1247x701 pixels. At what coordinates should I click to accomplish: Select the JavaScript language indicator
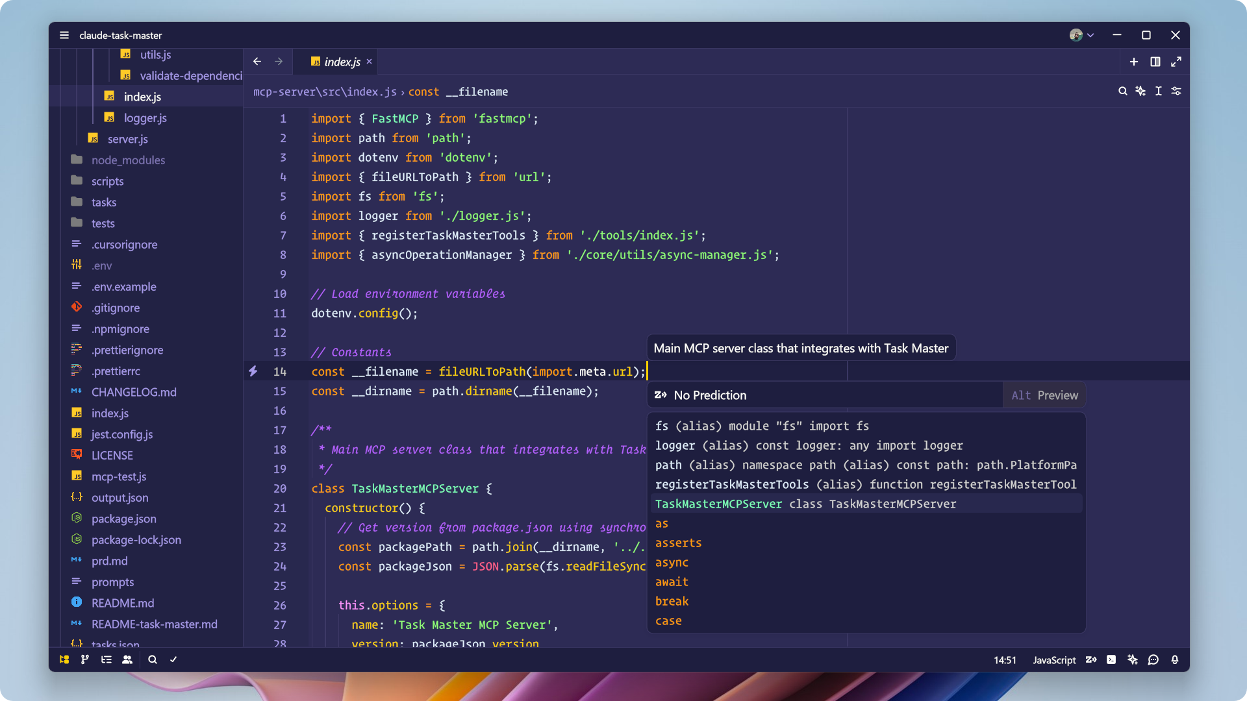pos(1054,660)
